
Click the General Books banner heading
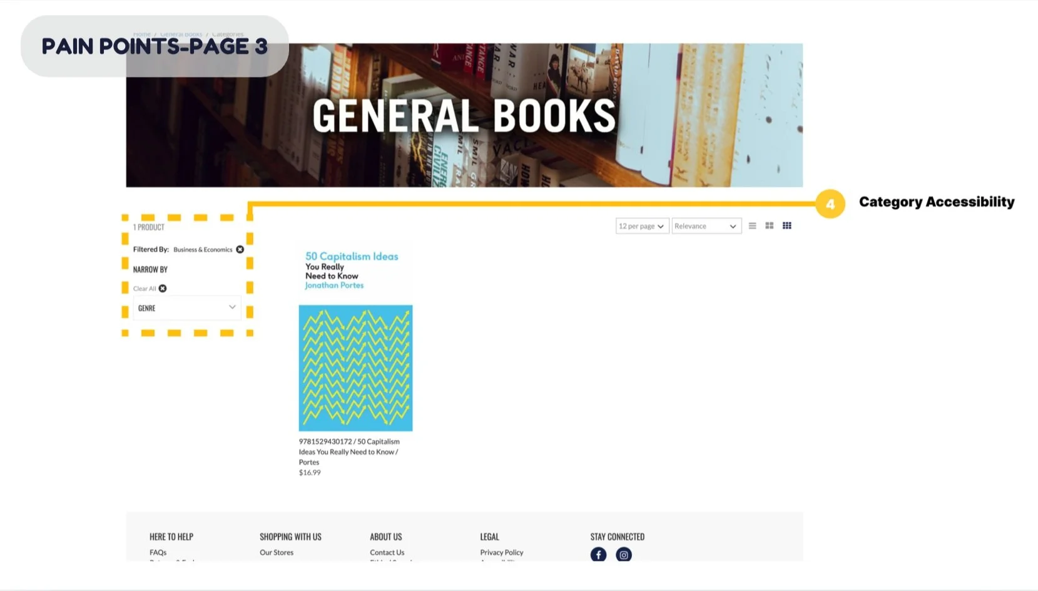pos(464,116)
